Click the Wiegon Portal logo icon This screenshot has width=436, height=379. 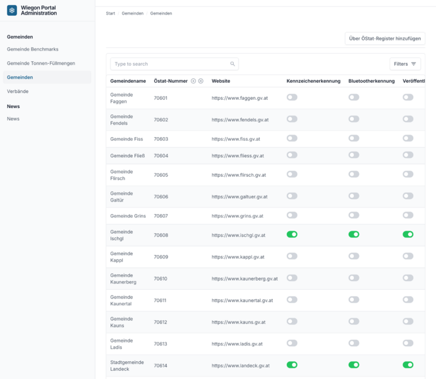[11, 10]
